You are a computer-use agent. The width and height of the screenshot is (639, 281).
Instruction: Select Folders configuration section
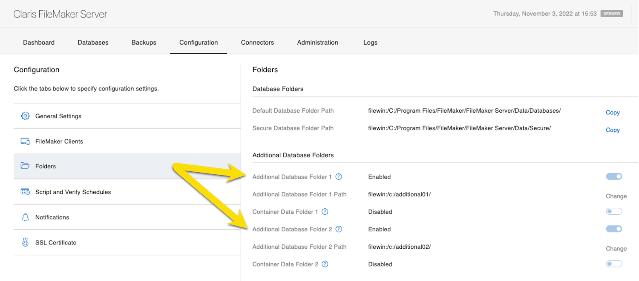coord(127,166)
